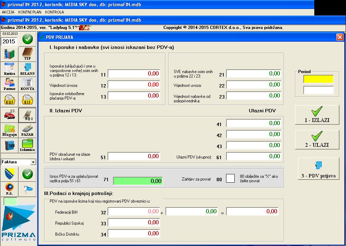
Task: Open the PAZAR cash register icon
Action: coord(27,130)
